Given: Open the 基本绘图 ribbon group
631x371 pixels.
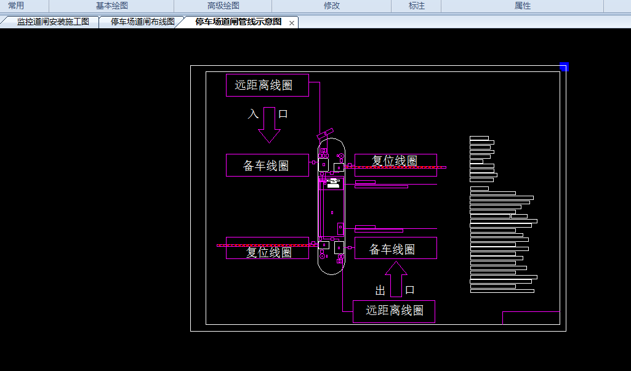Looking at the screenshot, I should pyautogui.click(x=111, y=6).
